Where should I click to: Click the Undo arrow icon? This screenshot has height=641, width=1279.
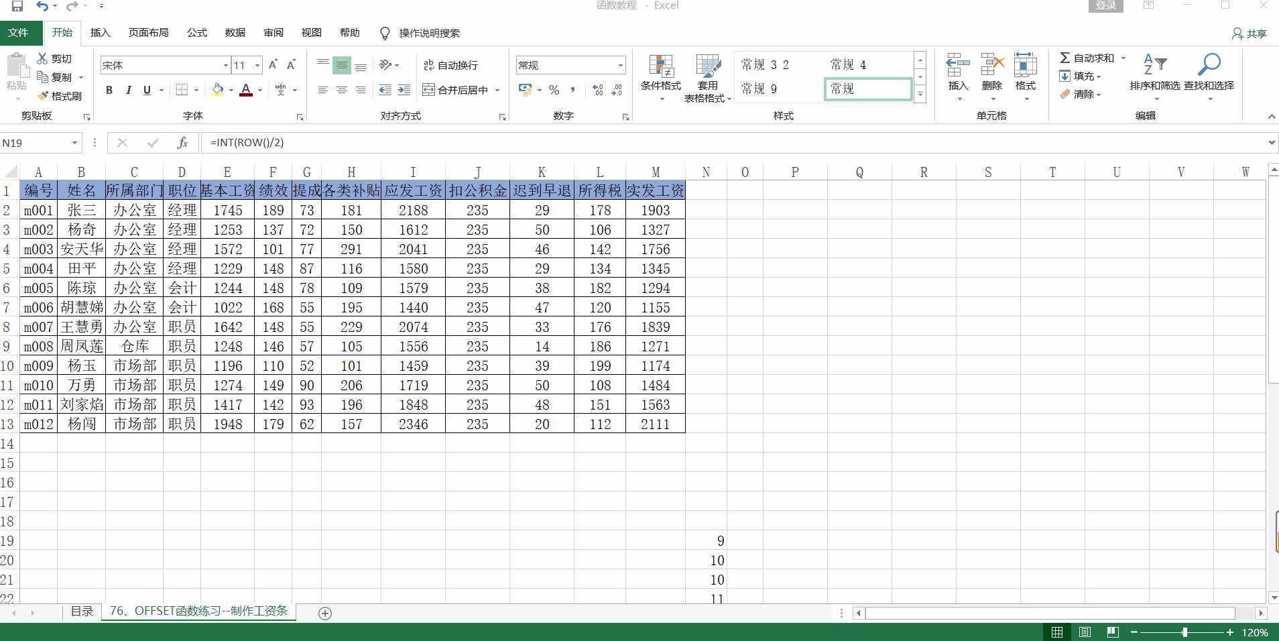[x=42, y=6]
